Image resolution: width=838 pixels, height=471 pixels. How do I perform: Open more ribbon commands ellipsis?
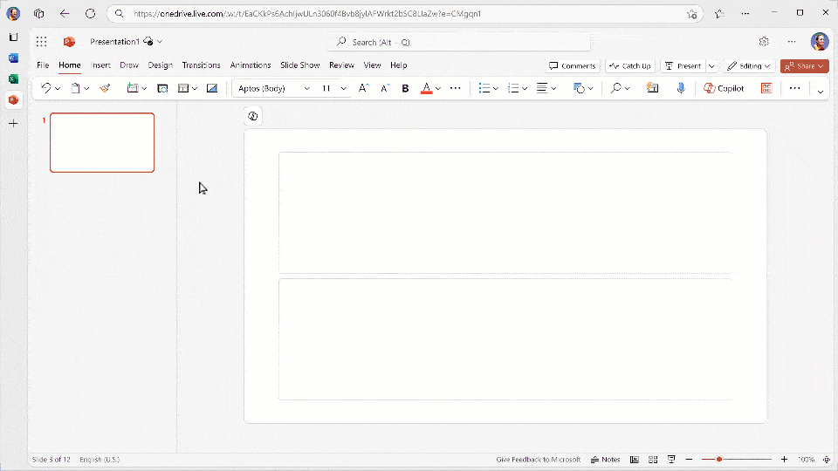pyautogui.click(x=794, y=88)
